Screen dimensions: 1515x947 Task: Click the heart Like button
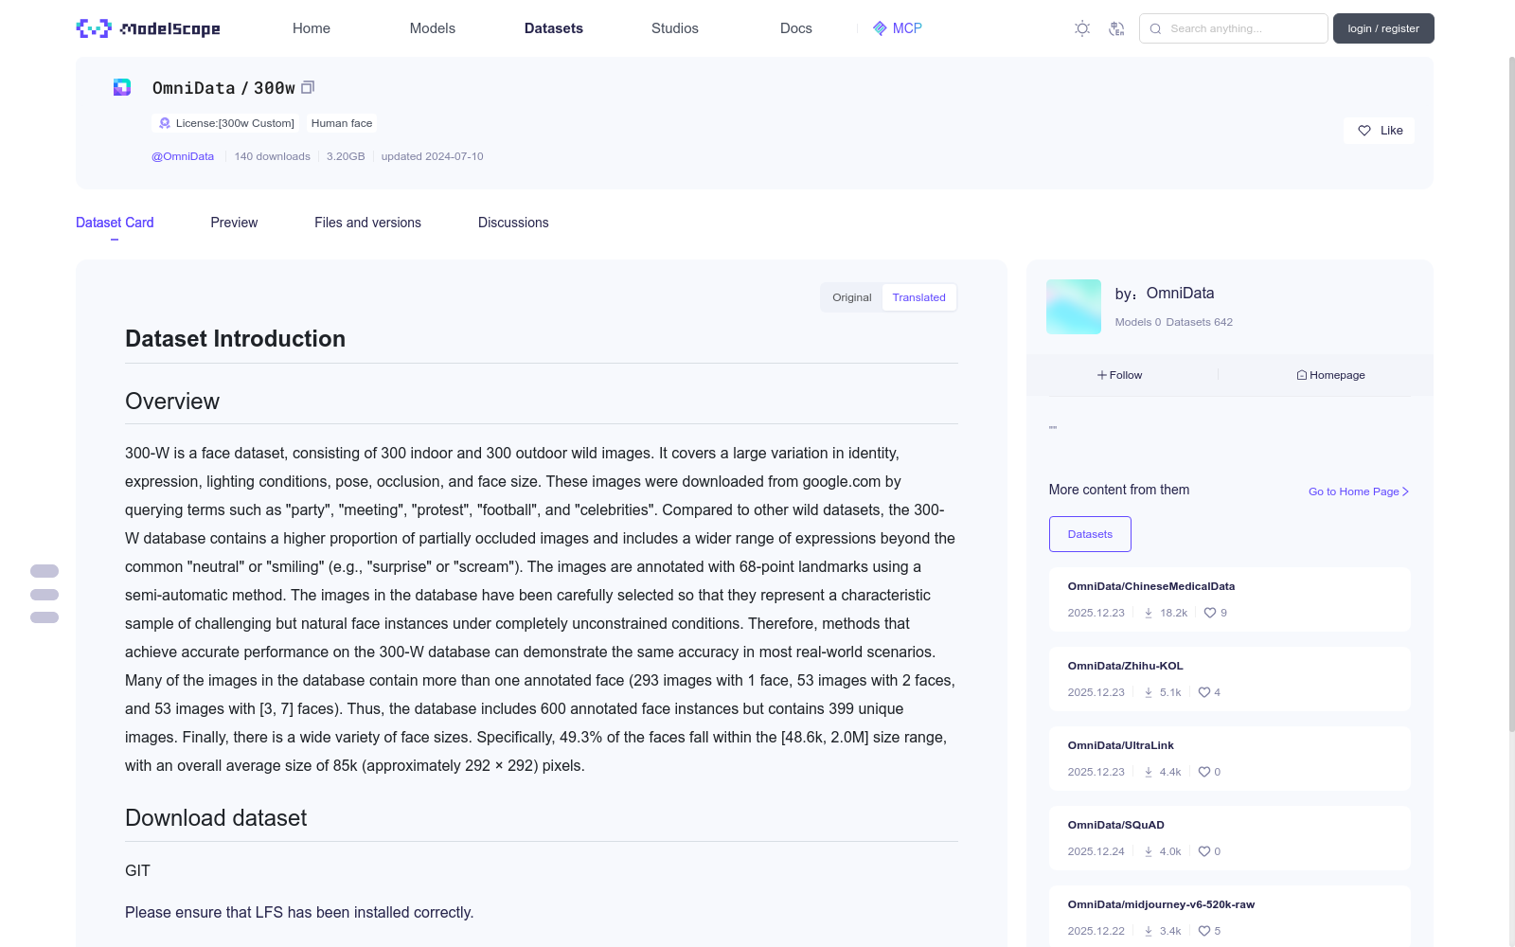tap(1379, 131)
